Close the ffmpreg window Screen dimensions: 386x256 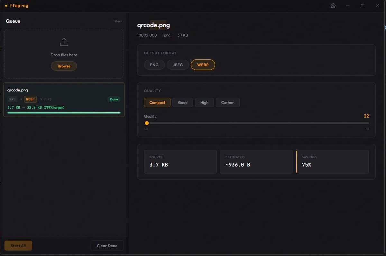coord(377,6)
